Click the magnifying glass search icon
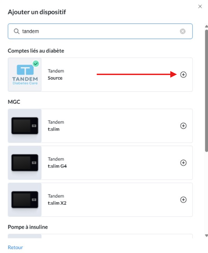Viewport: 208px width, 253px height. click(x=16, y=31)
